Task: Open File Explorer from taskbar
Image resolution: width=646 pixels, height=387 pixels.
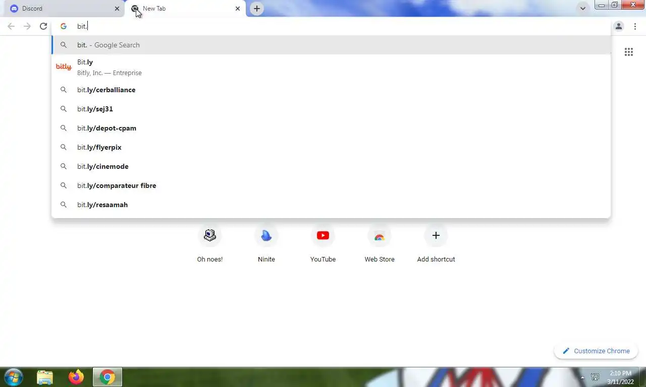Action: (x=45, y=377)
